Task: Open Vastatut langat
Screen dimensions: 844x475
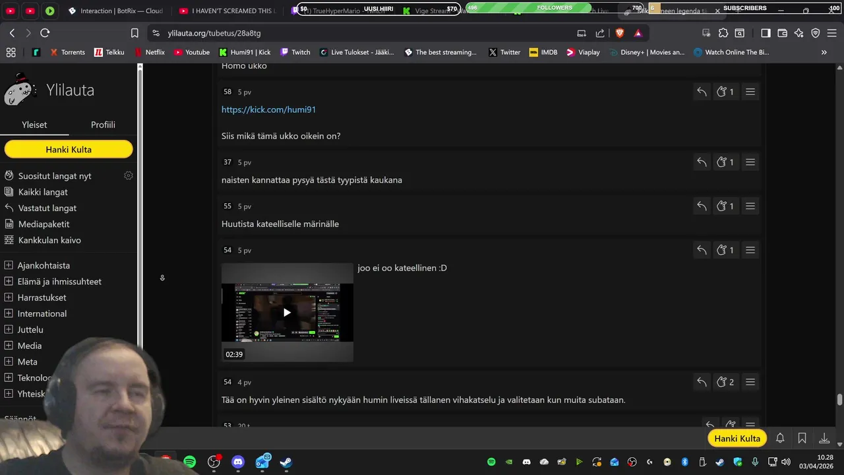Action: 47,208
